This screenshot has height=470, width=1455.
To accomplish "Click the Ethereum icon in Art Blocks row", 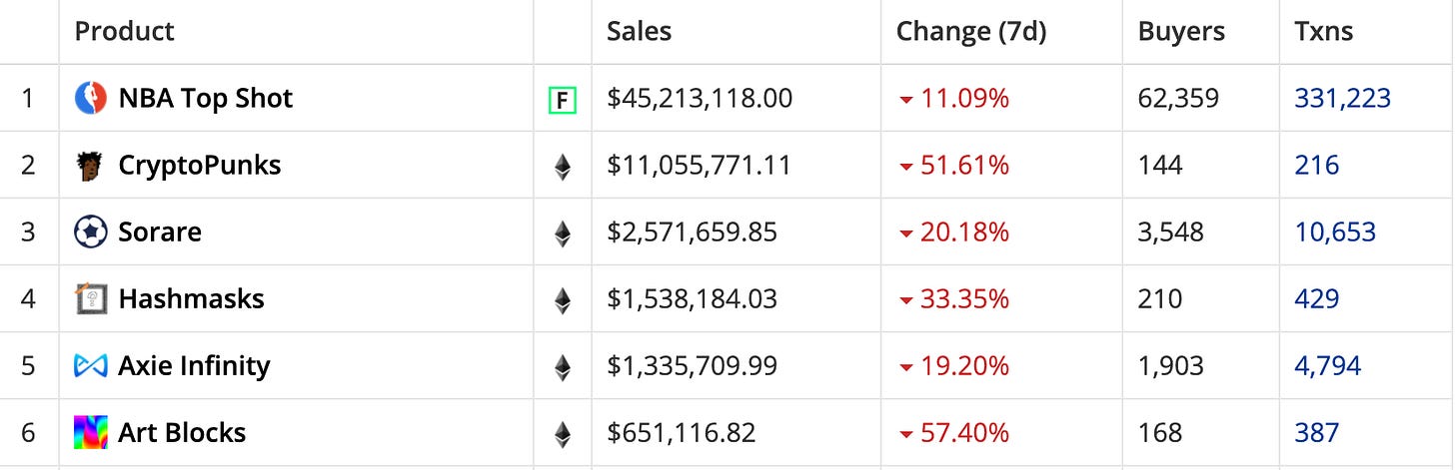I will [x=563, y=433].
